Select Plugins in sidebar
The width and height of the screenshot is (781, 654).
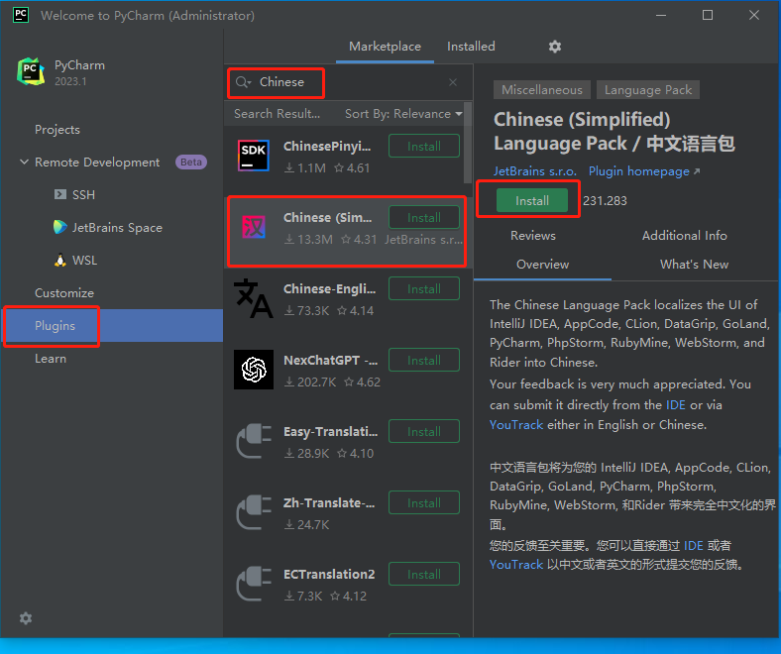[112, 325]
